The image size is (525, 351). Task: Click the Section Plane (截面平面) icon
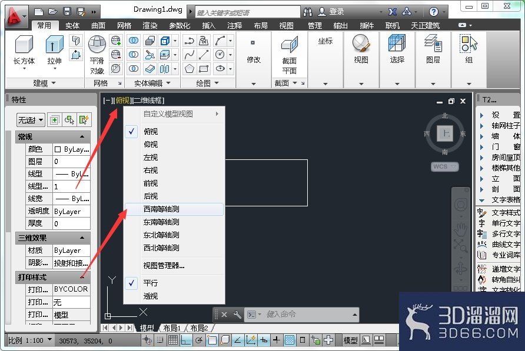[x=290, y=45]
